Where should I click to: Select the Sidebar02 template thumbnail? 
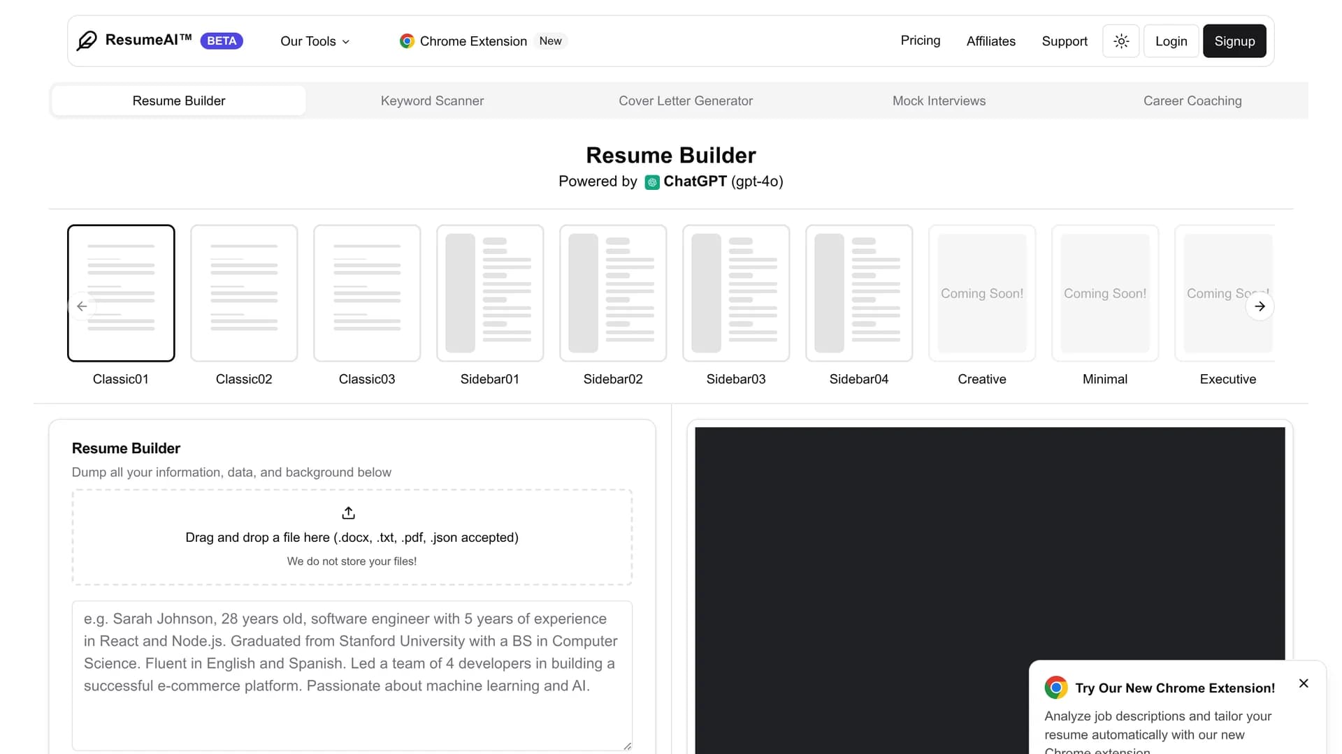[x=613, y=293]
